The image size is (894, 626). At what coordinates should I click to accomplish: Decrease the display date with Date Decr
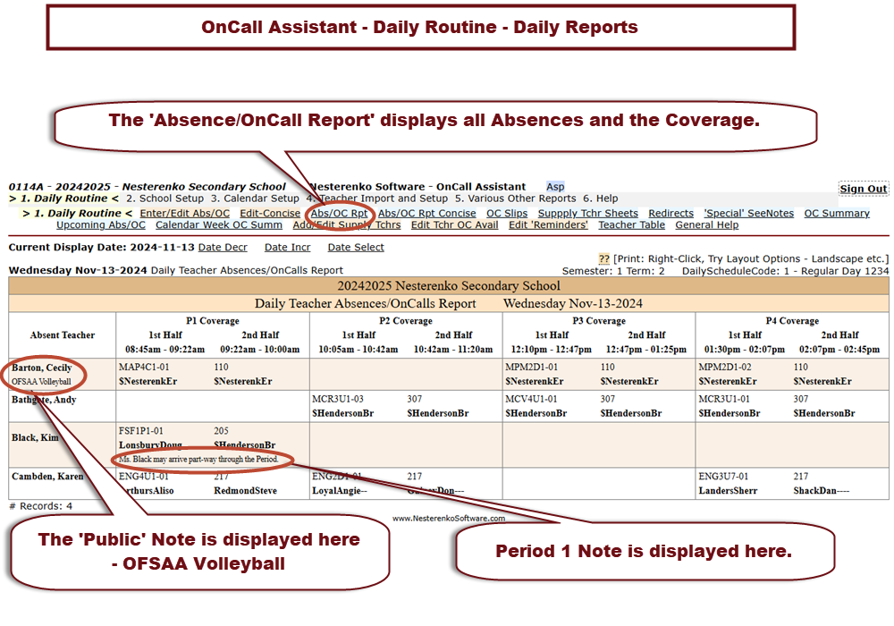pyautogui.click(x=223, y=248)
